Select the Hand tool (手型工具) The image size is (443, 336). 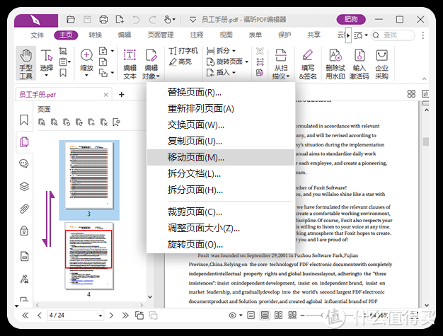coord(25,64)
